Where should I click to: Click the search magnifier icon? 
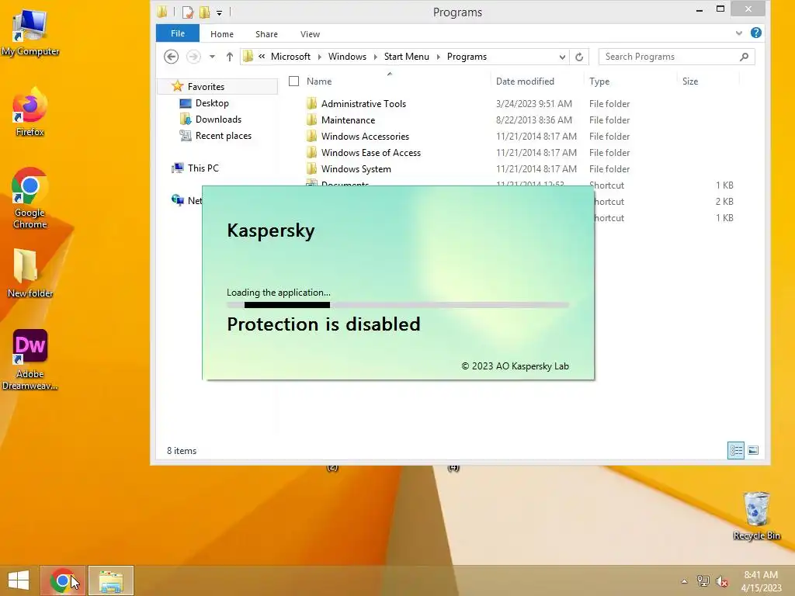tap(744, 57)
